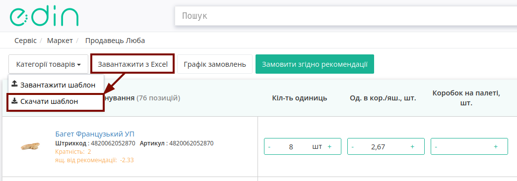Decrease Коробок на палеті with minus
The width and height of the screenshot is (517, 181).
(x=436, y=147)
